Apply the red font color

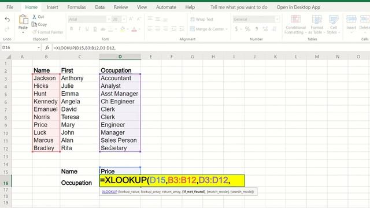coord(134,29)
